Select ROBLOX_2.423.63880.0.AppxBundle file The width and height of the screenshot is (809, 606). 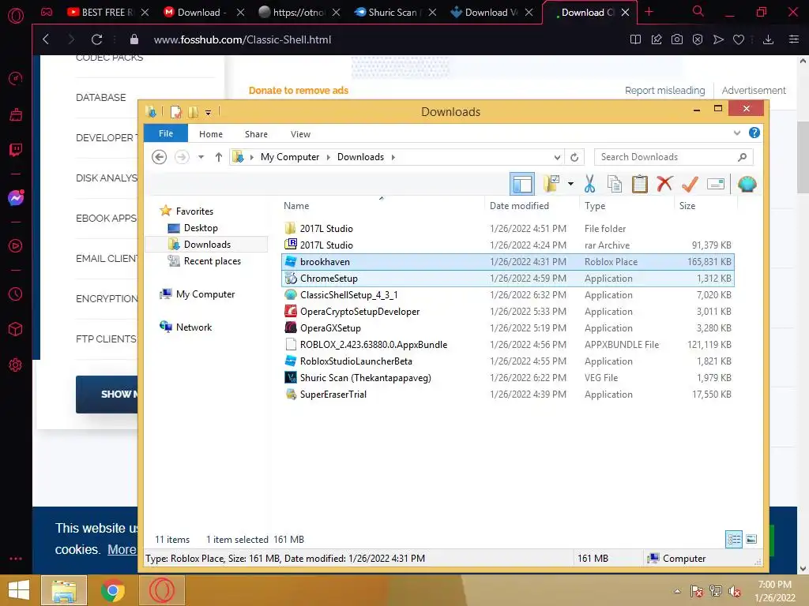pyautogui.click(x=508, y=345)
